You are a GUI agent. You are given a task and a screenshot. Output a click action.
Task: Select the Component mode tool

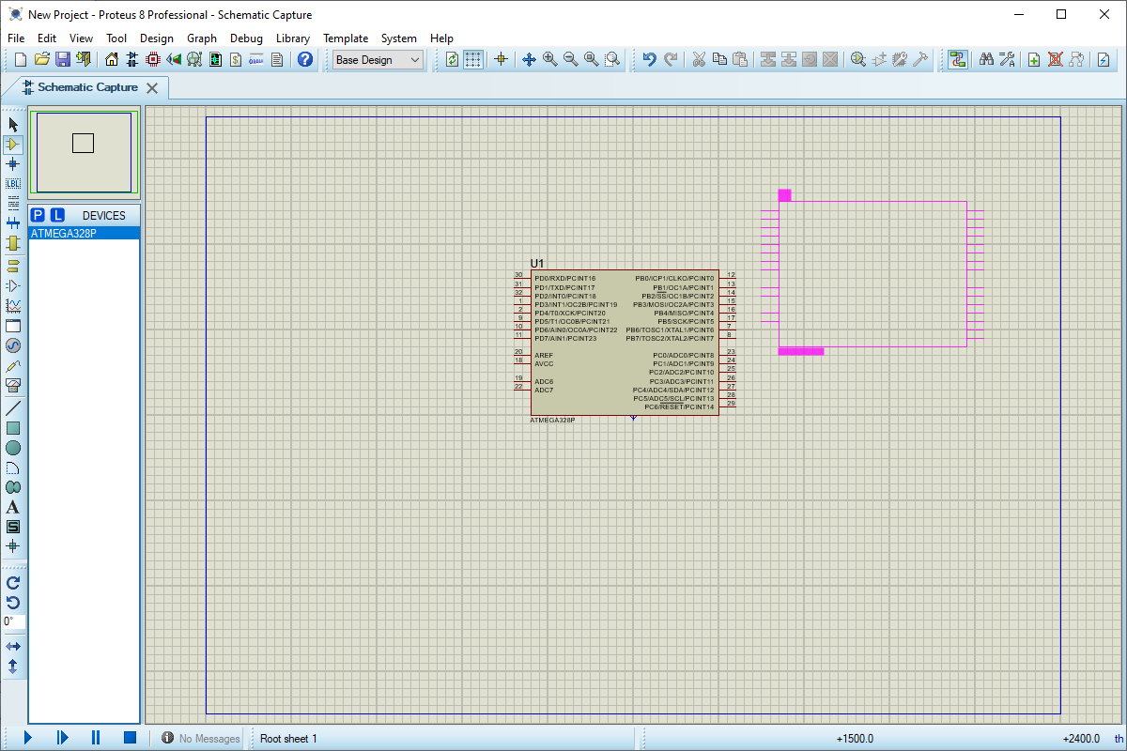pos(13,145)
